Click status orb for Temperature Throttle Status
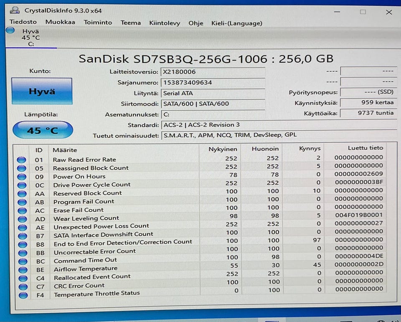 pos(23,295)
